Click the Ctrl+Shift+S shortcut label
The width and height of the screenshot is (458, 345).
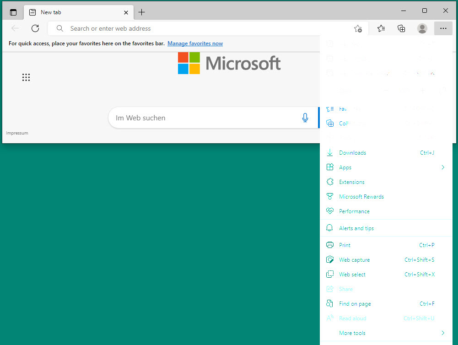pos(420,260)
